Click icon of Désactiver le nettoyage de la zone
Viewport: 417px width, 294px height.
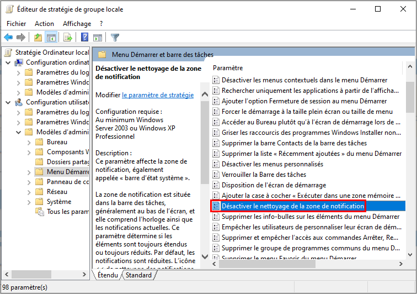pos(216,206)
